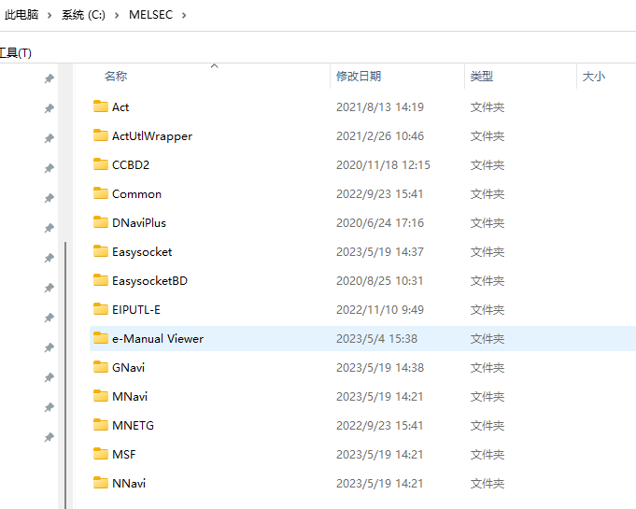Select the Common folder name
This screenshot has width=636, height=509.
(136, 194)
